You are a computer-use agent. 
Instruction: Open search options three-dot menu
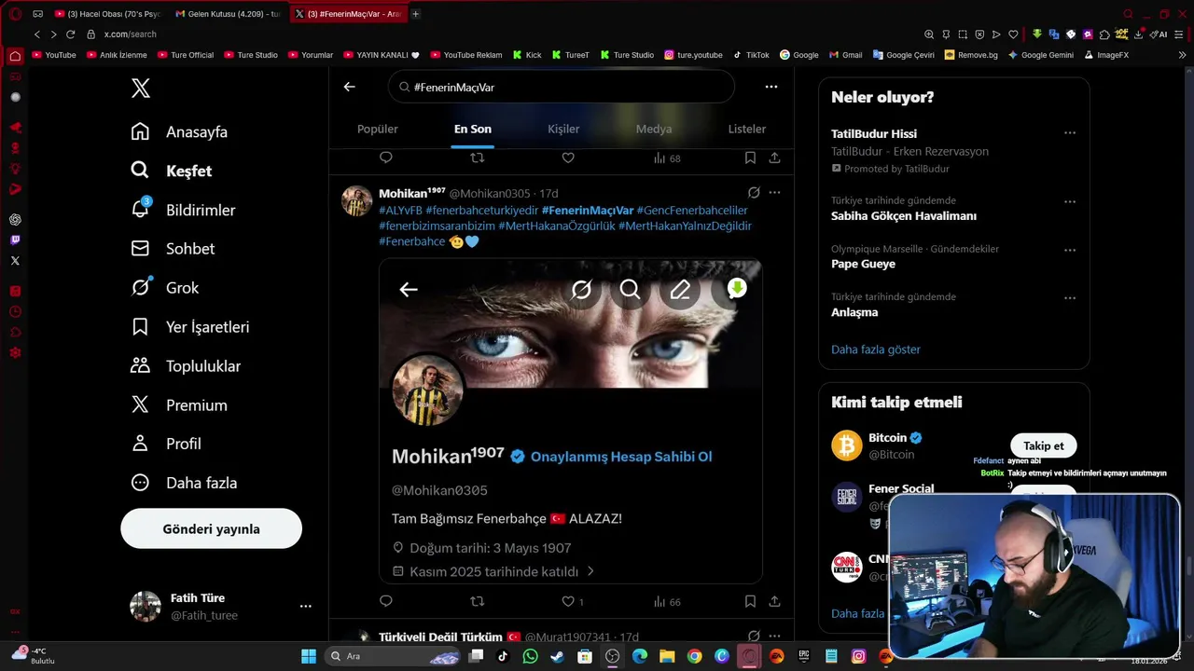[771, 87]
